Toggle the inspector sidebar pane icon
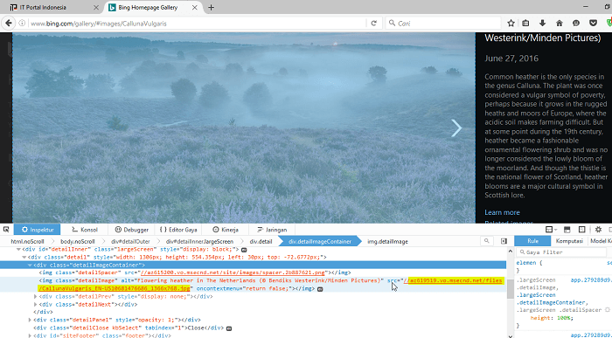 coord(504,241)
